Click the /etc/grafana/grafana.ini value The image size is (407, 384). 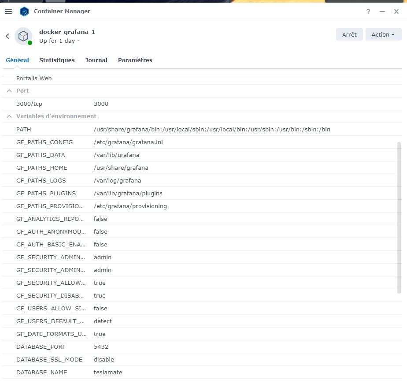128,142
